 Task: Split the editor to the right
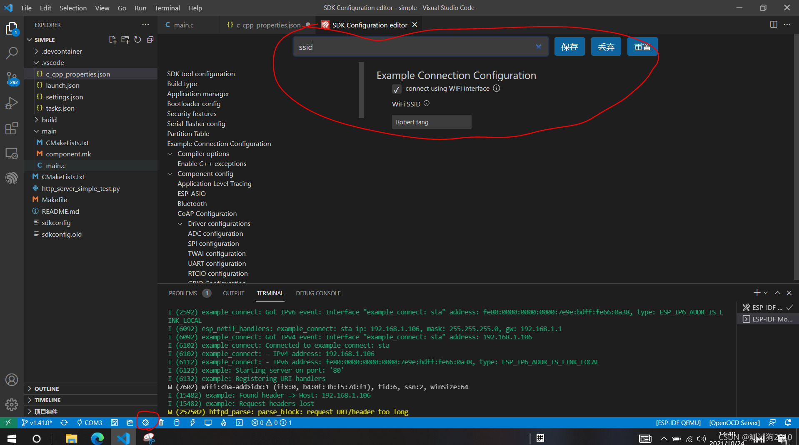click(774, 25)
